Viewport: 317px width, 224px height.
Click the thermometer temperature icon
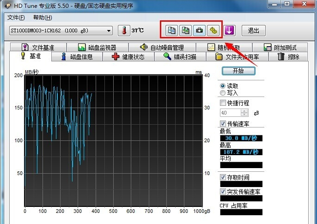coord(123,30)
